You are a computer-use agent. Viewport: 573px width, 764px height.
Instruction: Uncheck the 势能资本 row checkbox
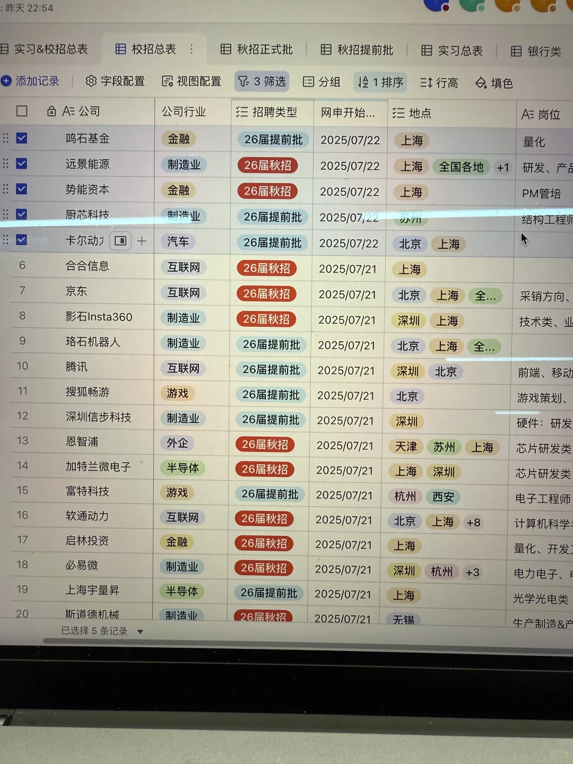[22, 189]
